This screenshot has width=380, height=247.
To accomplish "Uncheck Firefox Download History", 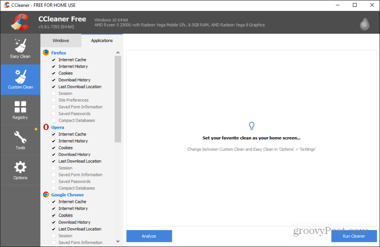I will pyautogui.click(x=54, y=80).
